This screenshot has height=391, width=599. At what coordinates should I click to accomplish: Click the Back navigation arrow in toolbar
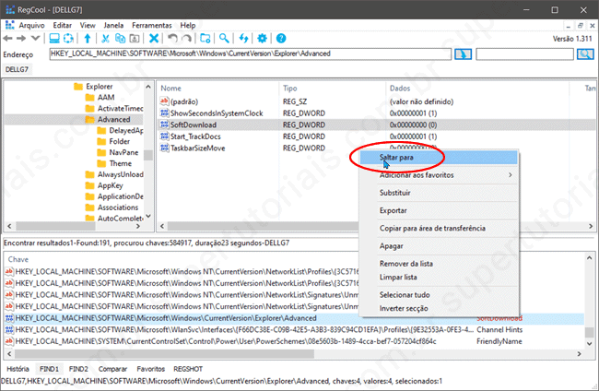(7, 39)
